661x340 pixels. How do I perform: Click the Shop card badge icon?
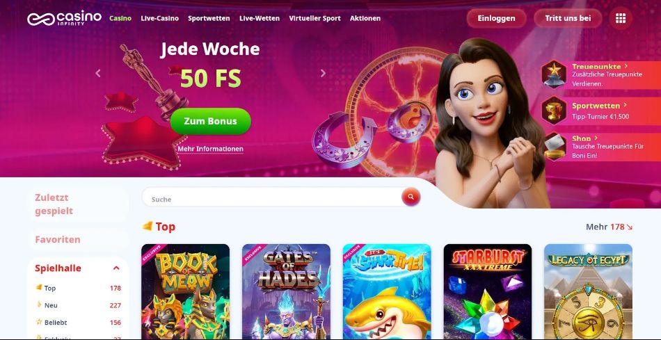pos(554,146)
